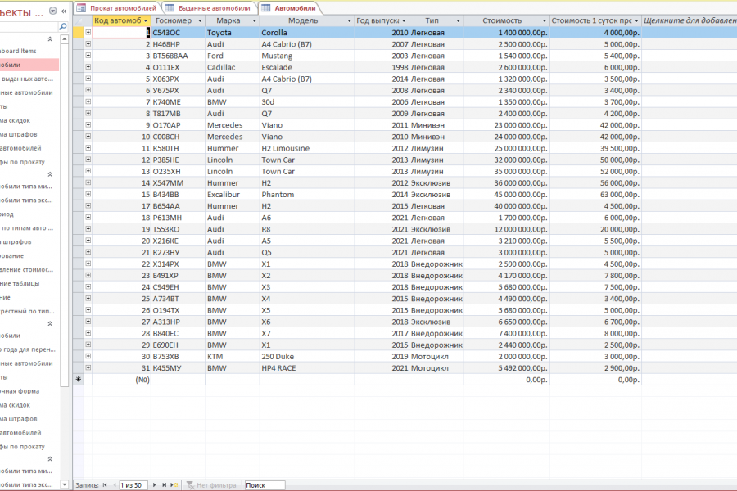The height and width of the screenshot is (491, 737).
Task: Expand subdatasheet for record 9 Mercedes О170АР
Action: click(x=88, y=124)
